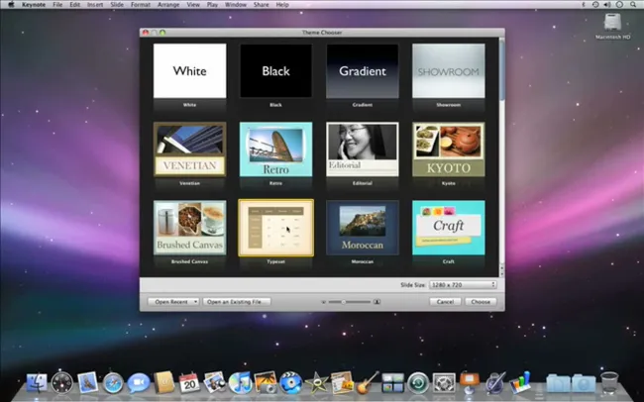Open the Arrange menu

pyautogui.click(x=168, y=5)
